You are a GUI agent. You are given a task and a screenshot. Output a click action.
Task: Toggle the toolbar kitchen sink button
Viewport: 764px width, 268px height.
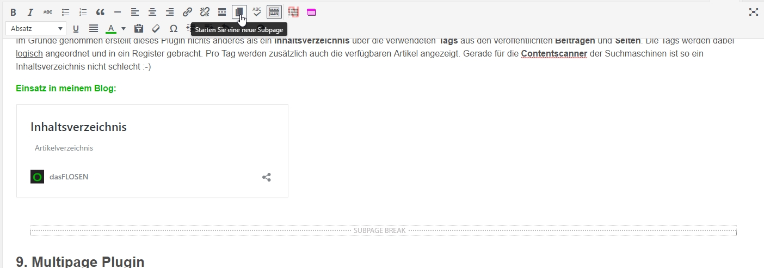click(x=274, y=12)
